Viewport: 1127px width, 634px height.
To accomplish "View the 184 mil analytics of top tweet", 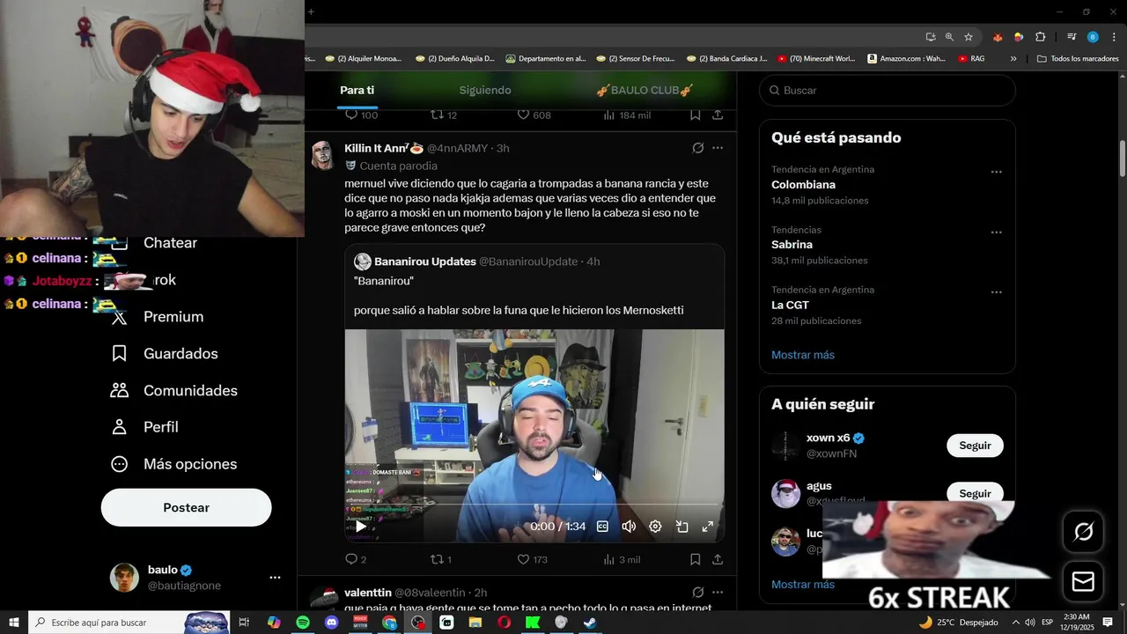I will (608, 115).
